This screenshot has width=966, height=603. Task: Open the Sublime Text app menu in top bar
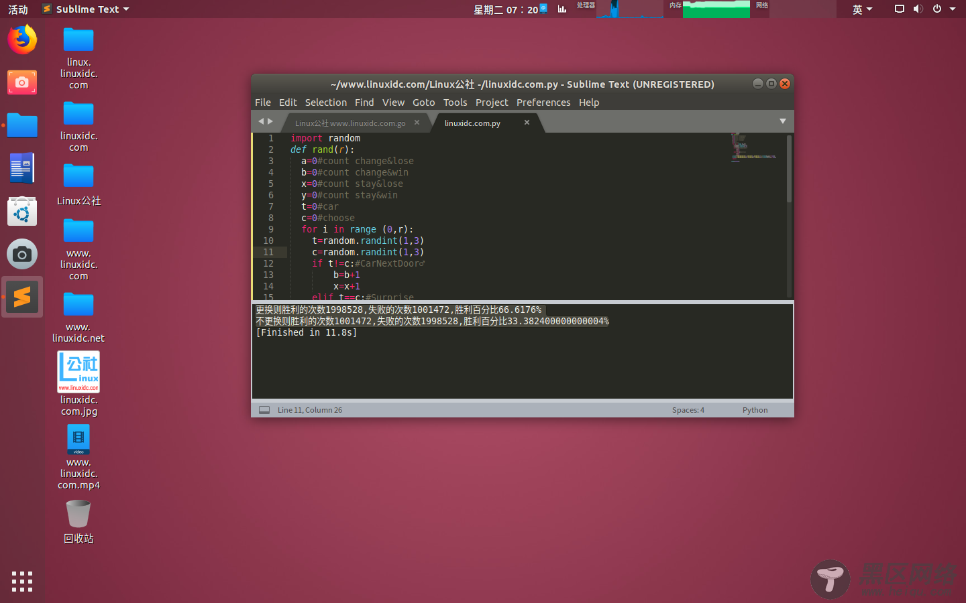coord(85,9)
